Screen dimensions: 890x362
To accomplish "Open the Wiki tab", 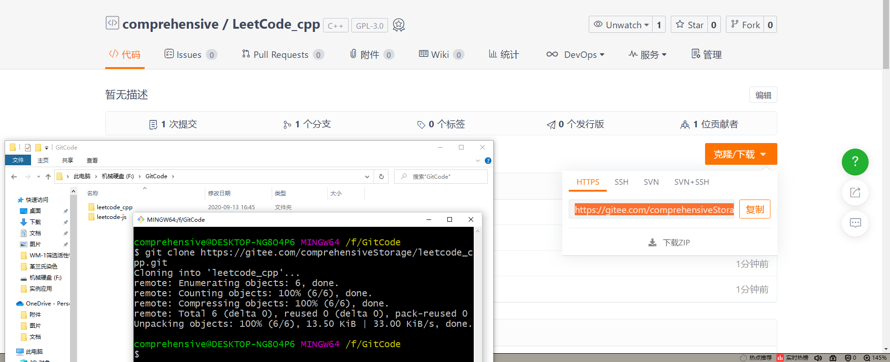I will [x=441, y=55].
